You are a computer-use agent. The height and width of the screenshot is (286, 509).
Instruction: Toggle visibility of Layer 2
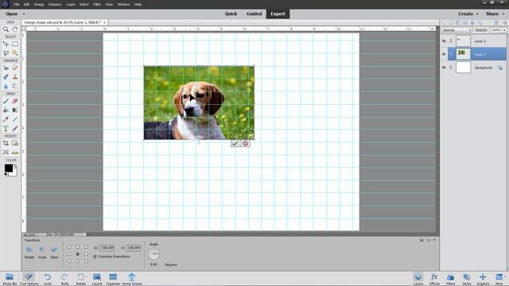point(444,41)
